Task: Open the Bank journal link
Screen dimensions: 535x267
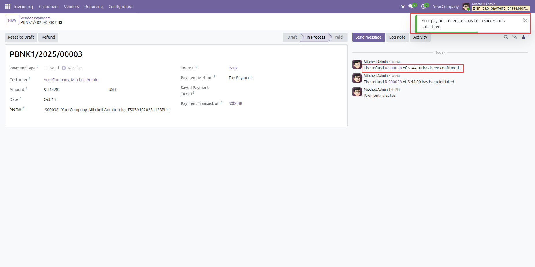Action: tap(233, 68)
